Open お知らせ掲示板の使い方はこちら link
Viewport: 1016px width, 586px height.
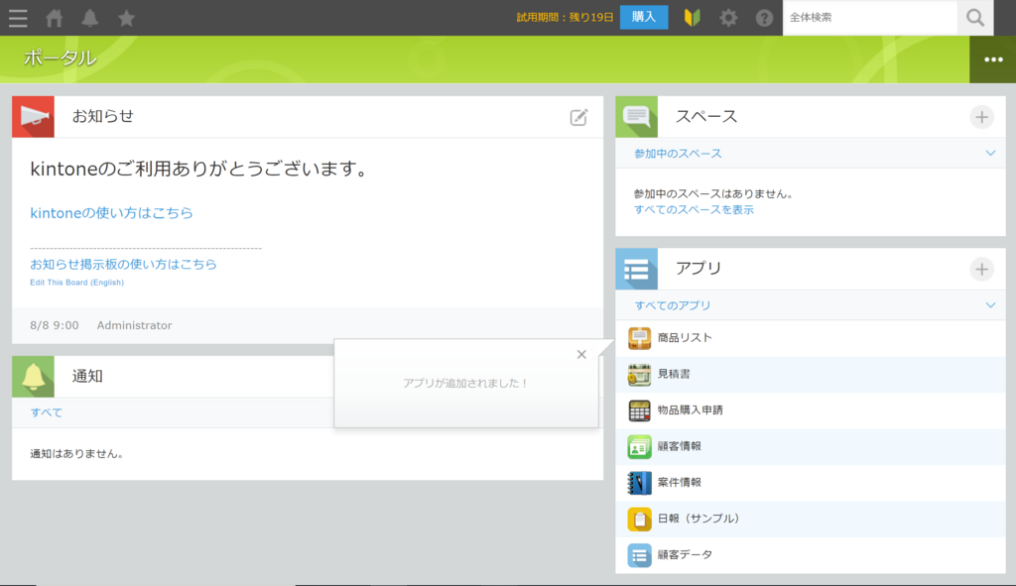[x=123, y=264]
